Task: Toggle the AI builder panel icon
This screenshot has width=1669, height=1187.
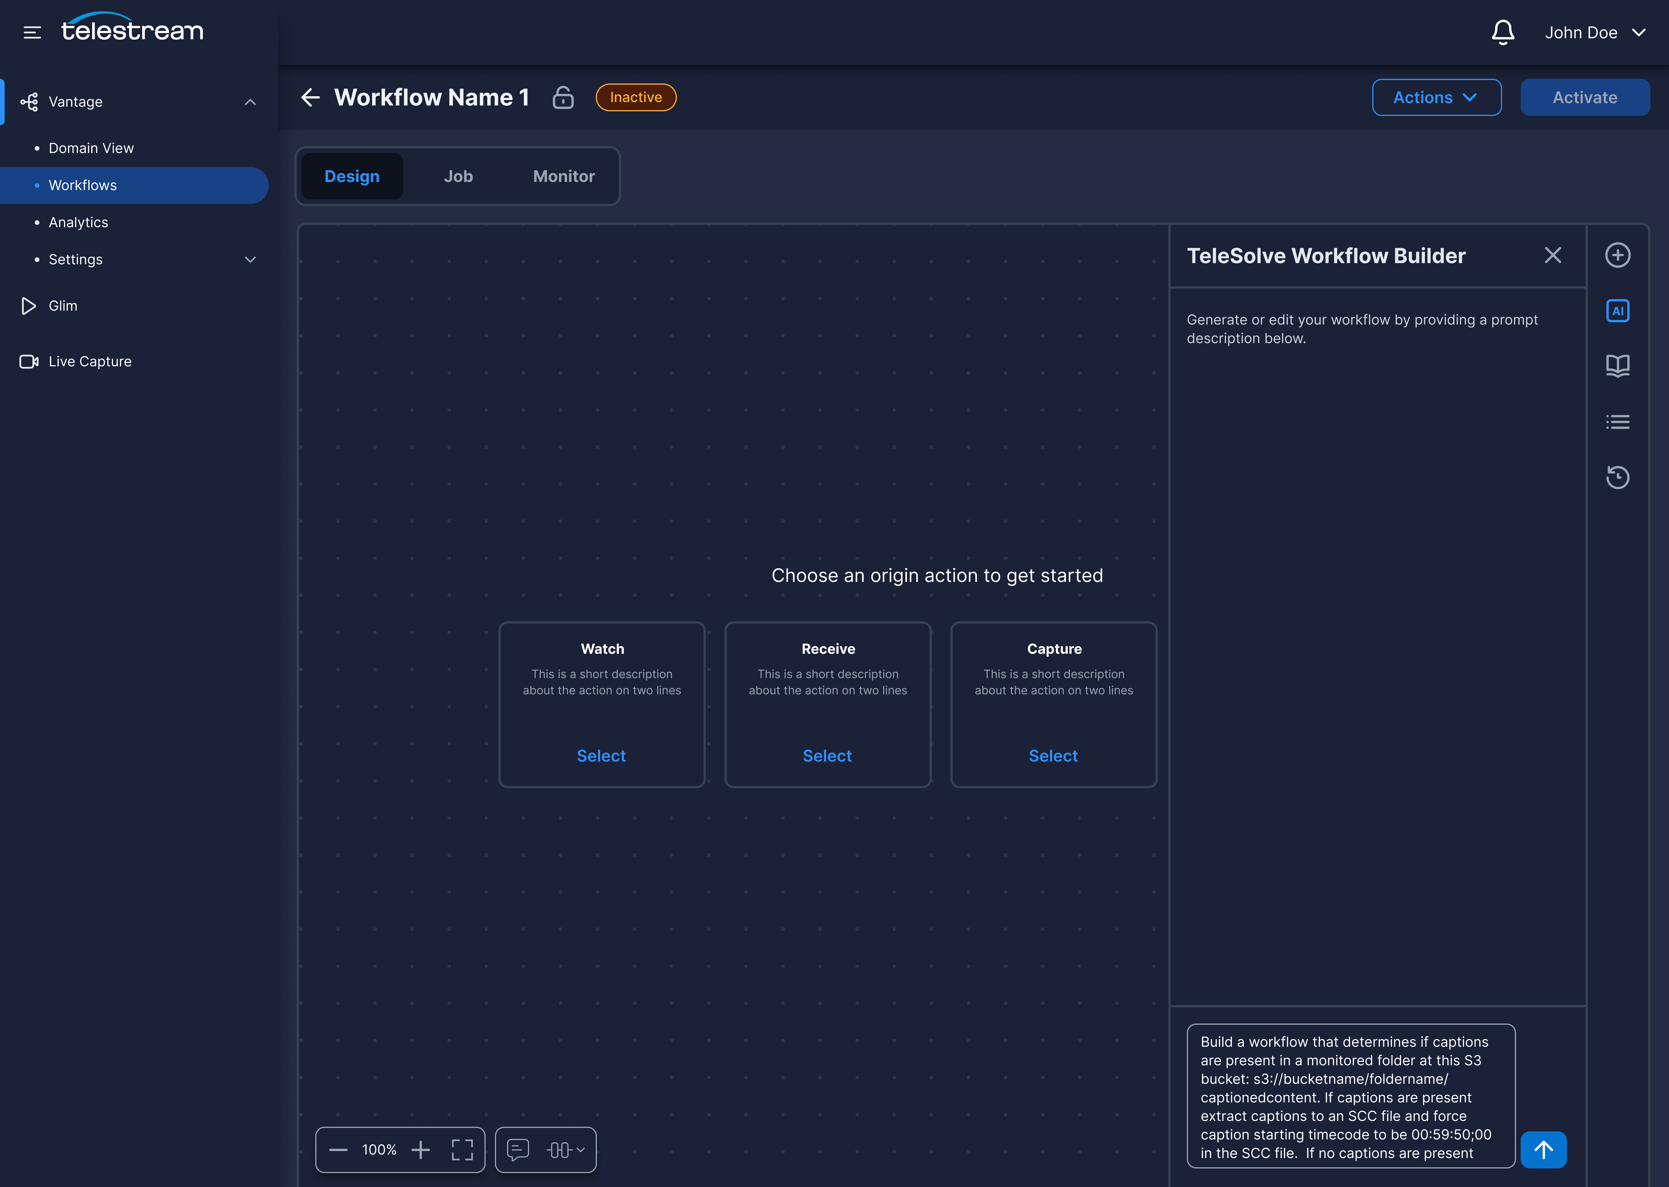Action: coord(1617,311)
